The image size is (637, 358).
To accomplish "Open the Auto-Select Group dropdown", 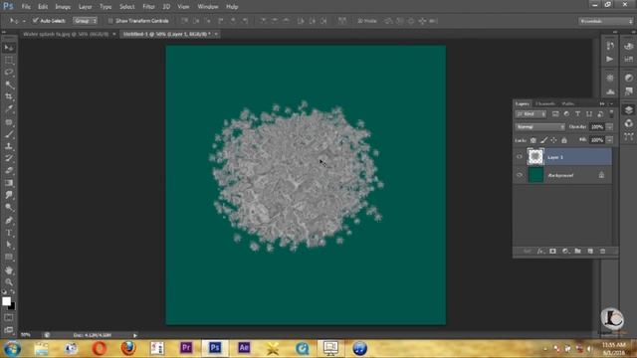I will [86, 21].
